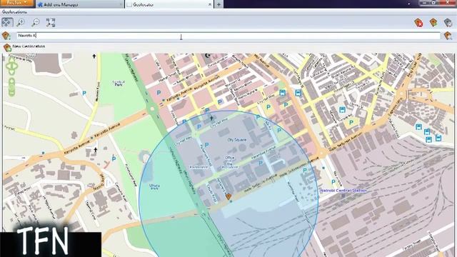Select the pan/move map tool
The image size is (457, 257).
point(7,22)
